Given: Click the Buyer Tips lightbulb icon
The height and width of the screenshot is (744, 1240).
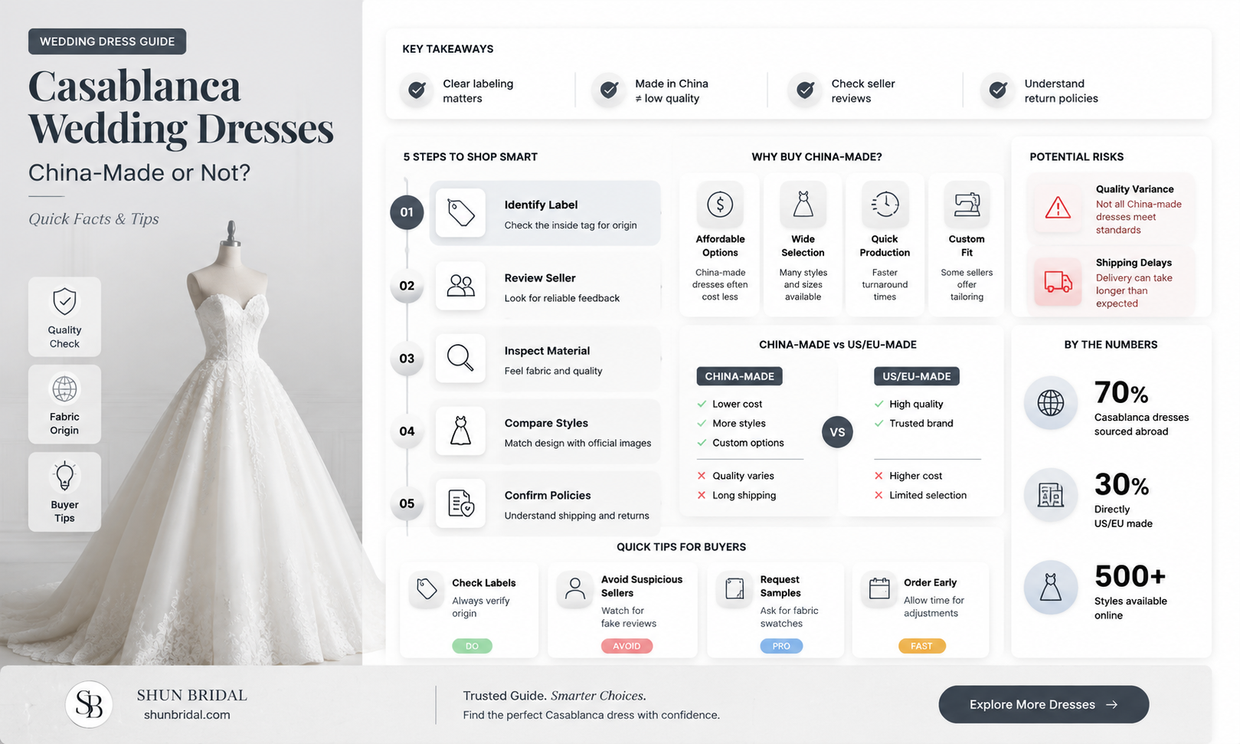Looking at the screenshot, I should coord(64,476).
